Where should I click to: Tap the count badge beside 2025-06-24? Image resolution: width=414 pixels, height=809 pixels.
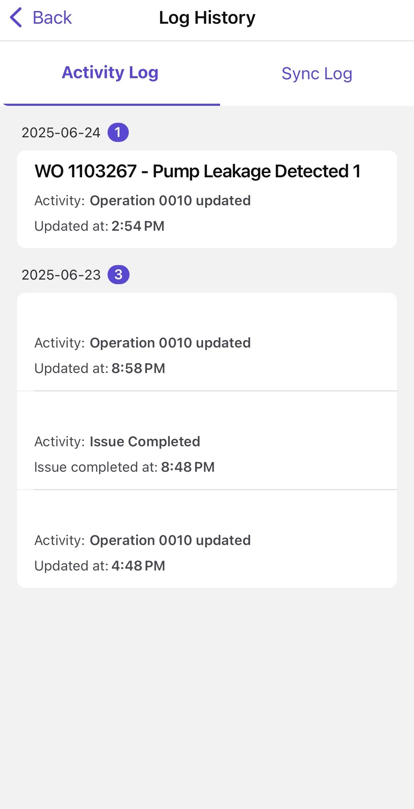(x=118, y=132)
